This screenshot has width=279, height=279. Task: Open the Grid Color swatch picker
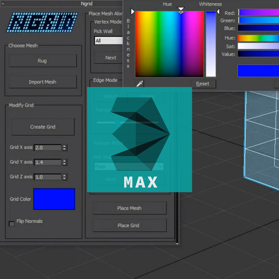click(54, 199)
